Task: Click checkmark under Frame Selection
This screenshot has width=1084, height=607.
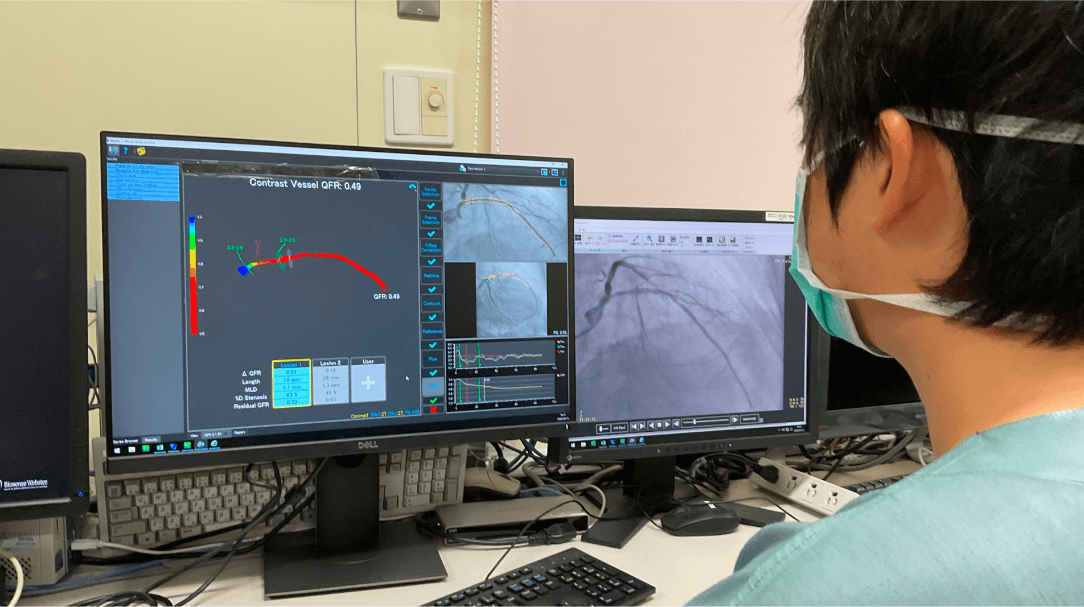Action: click(431, 234)
